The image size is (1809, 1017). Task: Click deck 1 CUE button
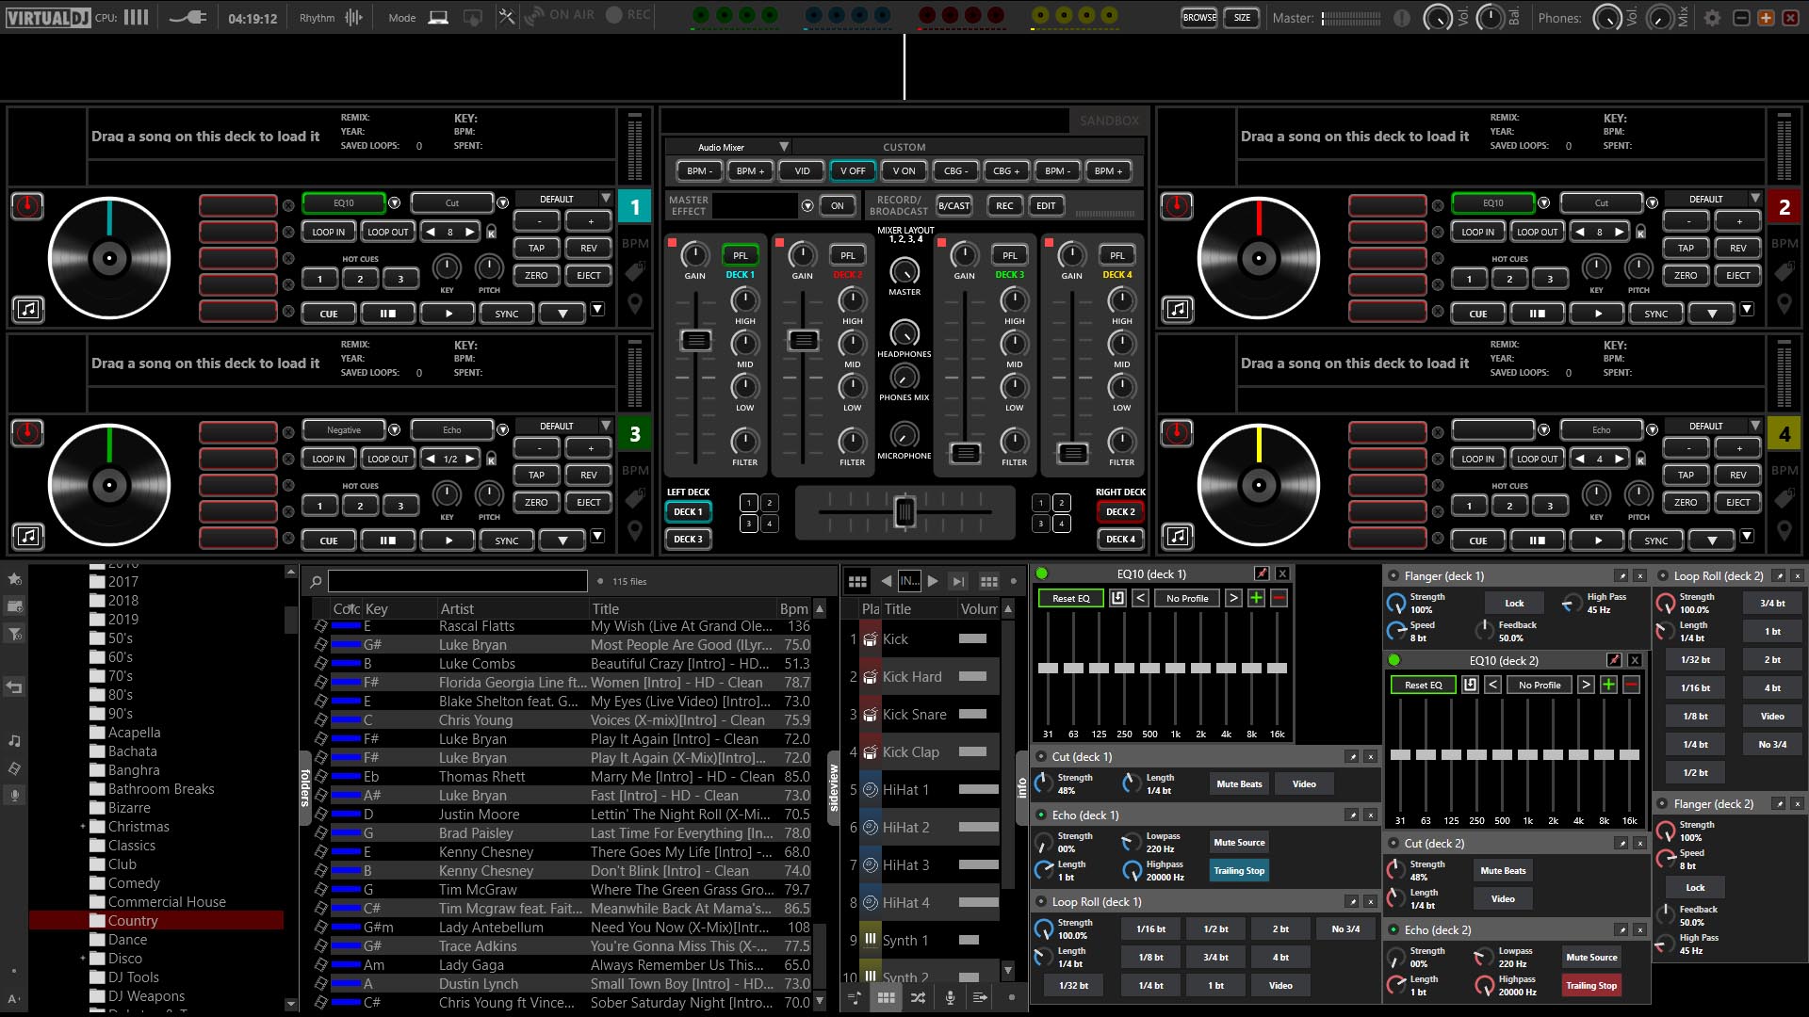pos(328,314)
